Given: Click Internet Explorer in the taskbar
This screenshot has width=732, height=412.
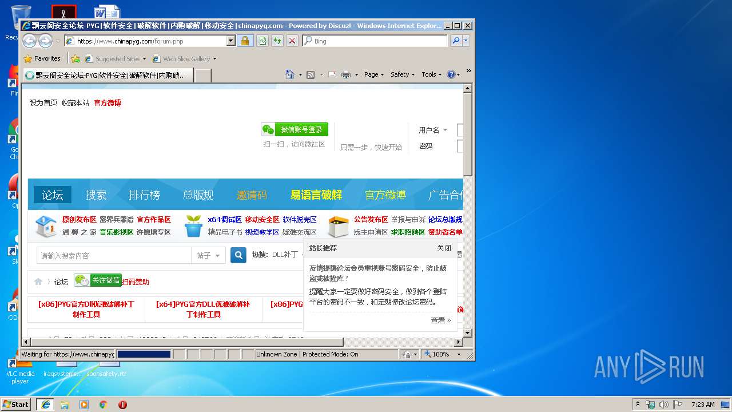Looking at the screenshot, I should coord(45,405).
